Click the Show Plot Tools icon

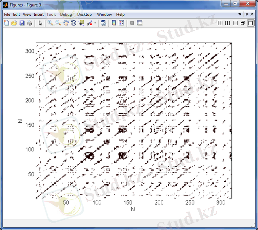140,23
